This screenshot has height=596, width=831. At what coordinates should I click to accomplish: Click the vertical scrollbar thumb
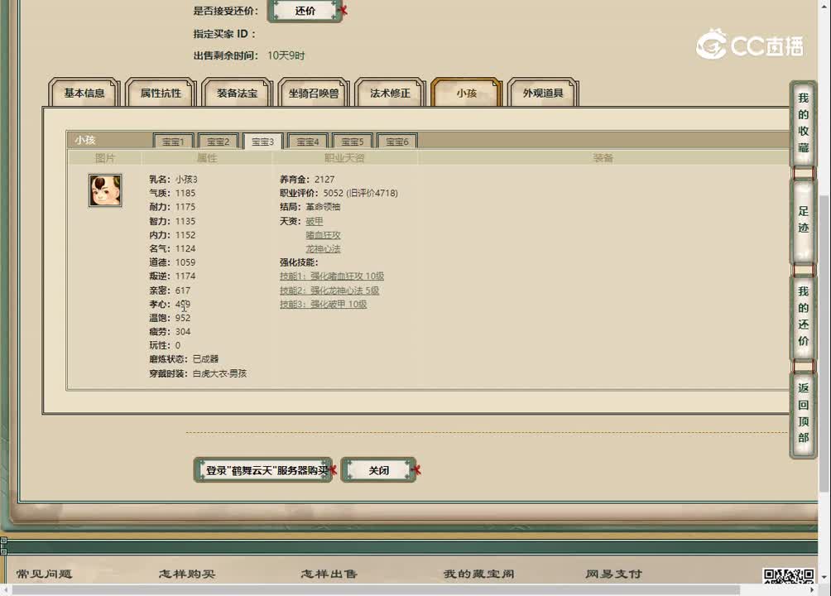pos(824,344)
